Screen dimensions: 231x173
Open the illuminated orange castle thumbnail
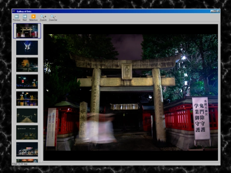tap(27, 65)
